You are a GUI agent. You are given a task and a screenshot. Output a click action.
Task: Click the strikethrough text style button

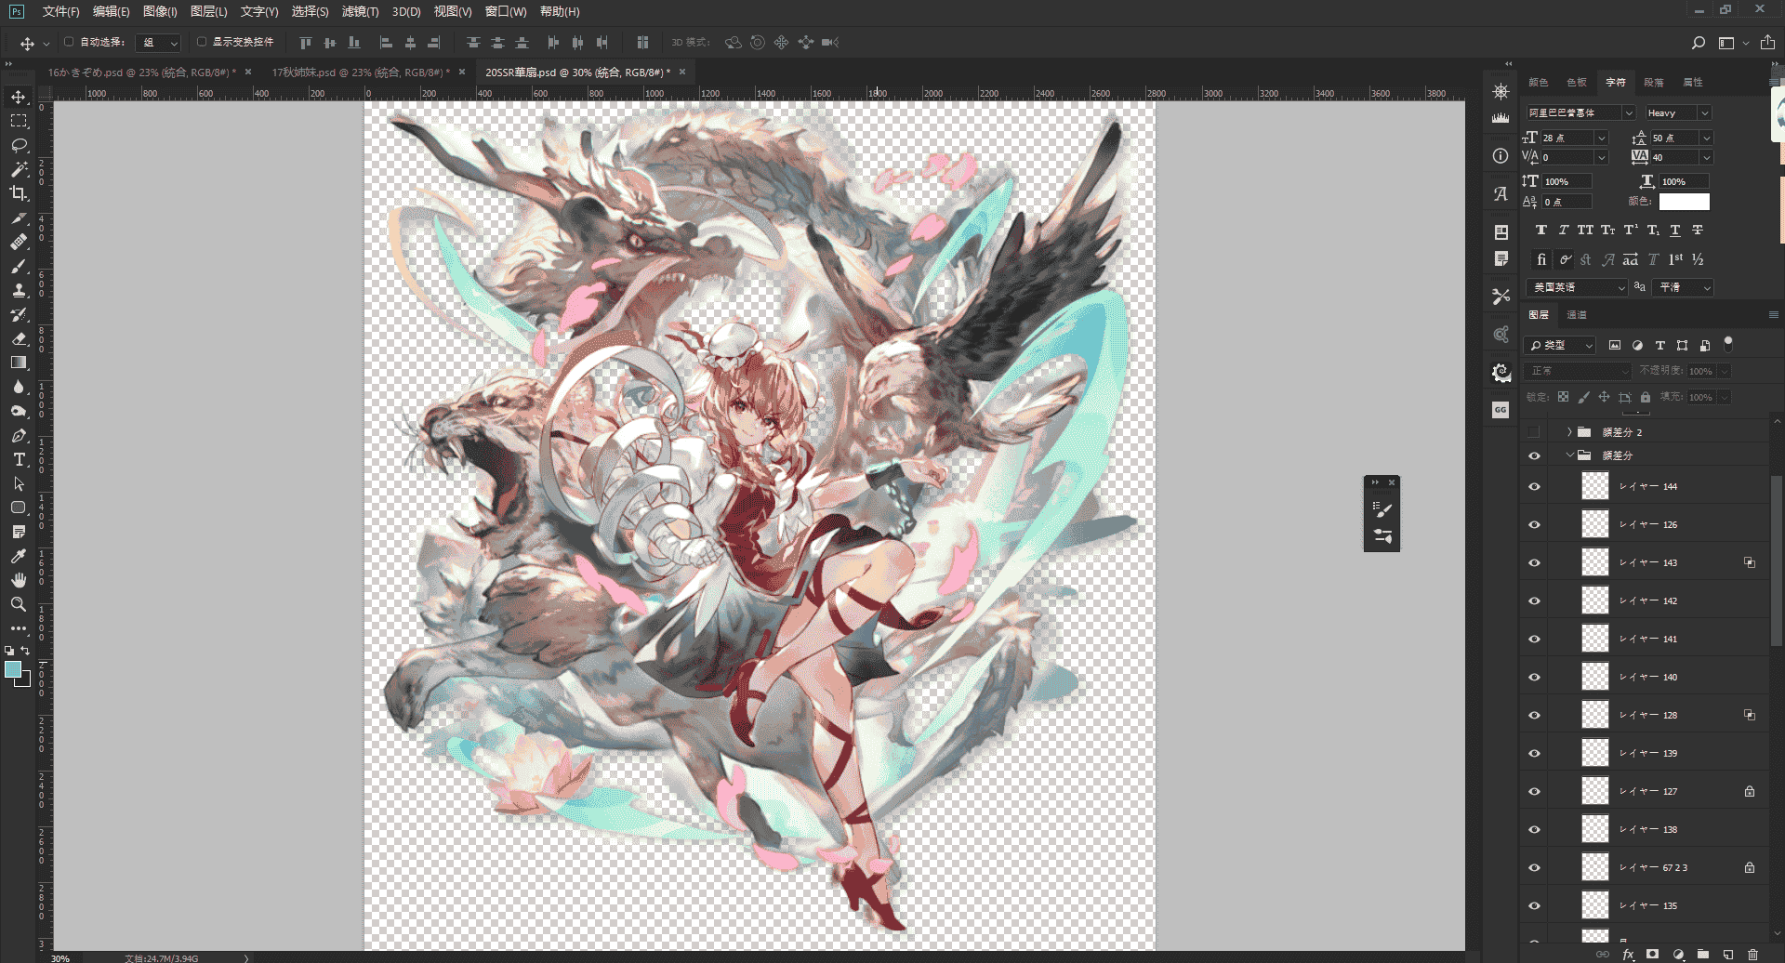coord(1698,230)
